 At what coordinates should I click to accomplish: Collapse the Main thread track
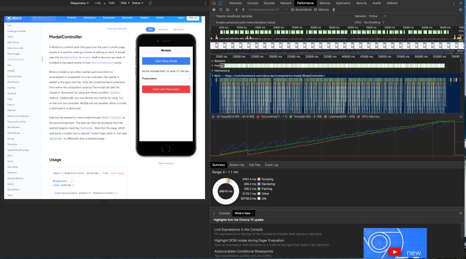tap(212, 76)
